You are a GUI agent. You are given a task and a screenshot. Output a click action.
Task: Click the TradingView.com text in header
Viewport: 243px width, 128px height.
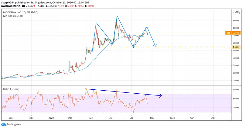tap(41, 3)
